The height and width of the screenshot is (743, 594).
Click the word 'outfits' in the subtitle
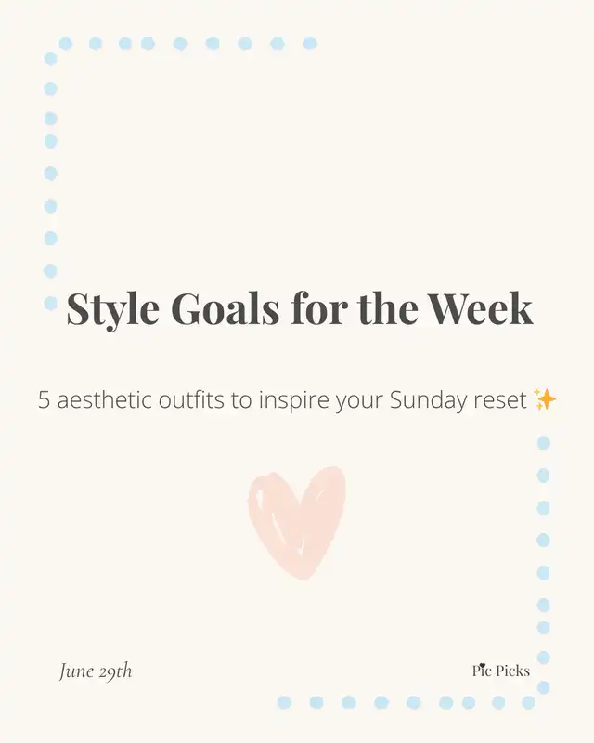(x=191, y=399)
